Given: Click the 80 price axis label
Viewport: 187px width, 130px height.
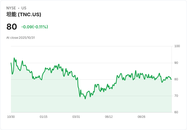Looking at the screenshot, I should click(176, 79).
